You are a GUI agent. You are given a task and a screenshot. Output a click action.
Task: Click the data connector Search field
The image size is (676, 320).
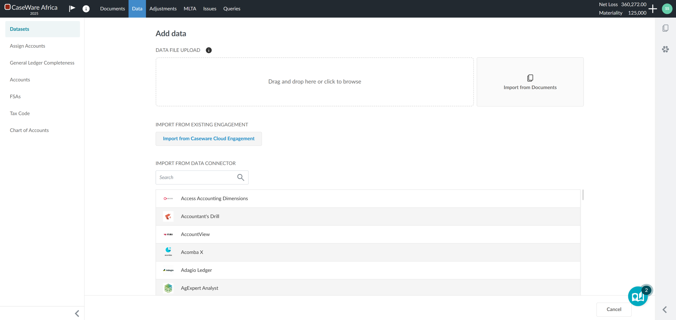pyautogui.click(x=197, y=177)
